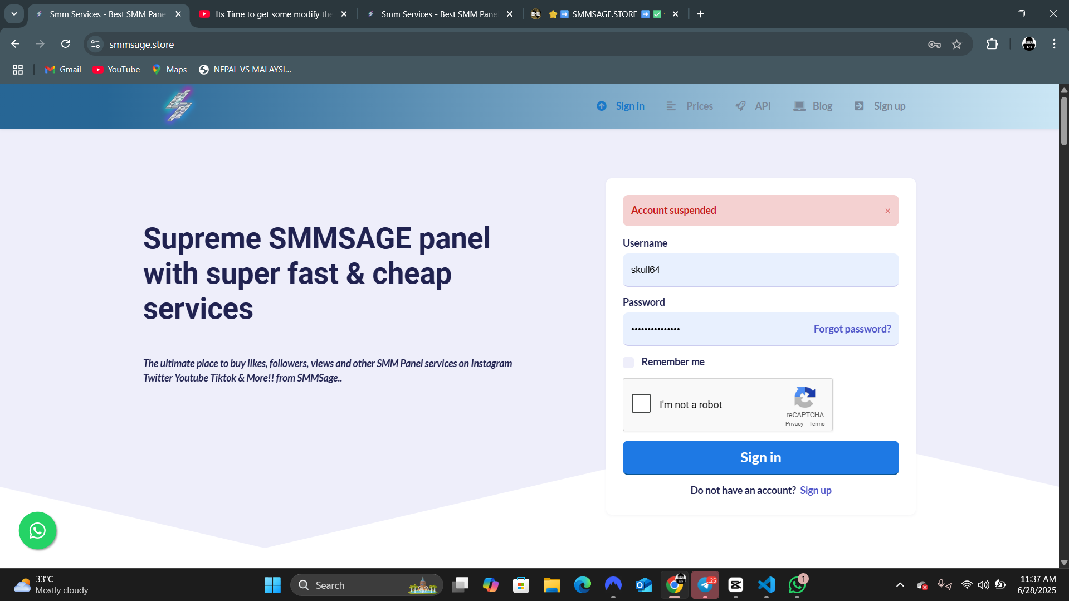Open the YouTube bookmark
Screen dimensions: 1069x601
click(116, 70)
